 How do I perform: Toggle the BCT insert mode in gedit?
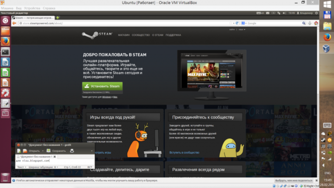click(90, 167)
